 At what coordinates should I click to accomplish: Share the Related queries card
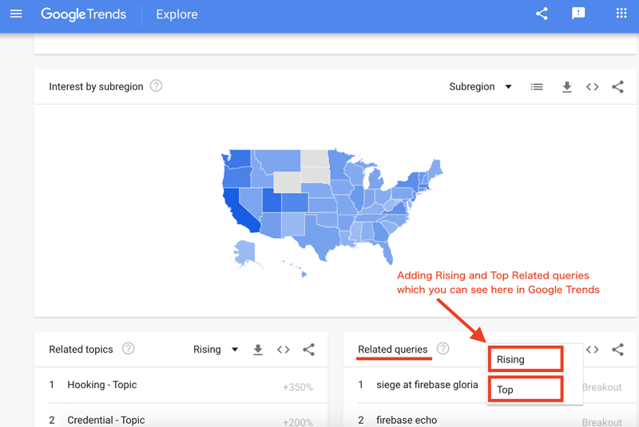pyautogui.click(x=617, y=350)
